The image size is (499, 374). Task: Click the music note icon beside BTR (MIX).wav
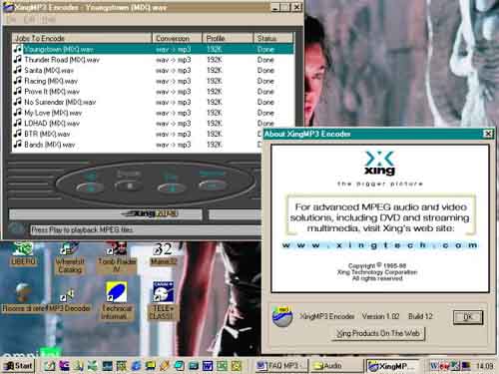(x=18, y=134)
